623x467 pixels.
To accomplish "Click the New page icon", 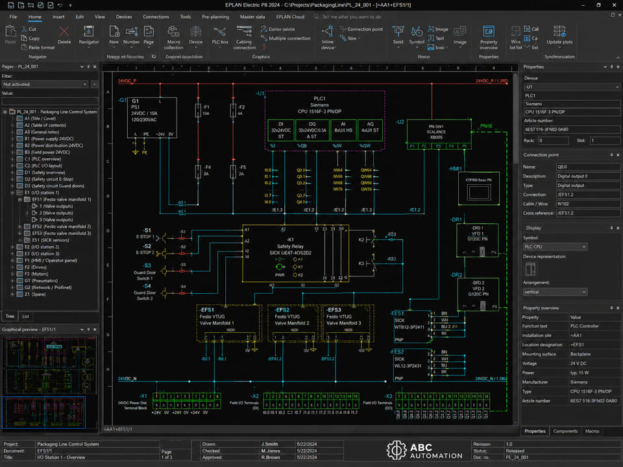I will coord(114,31).
